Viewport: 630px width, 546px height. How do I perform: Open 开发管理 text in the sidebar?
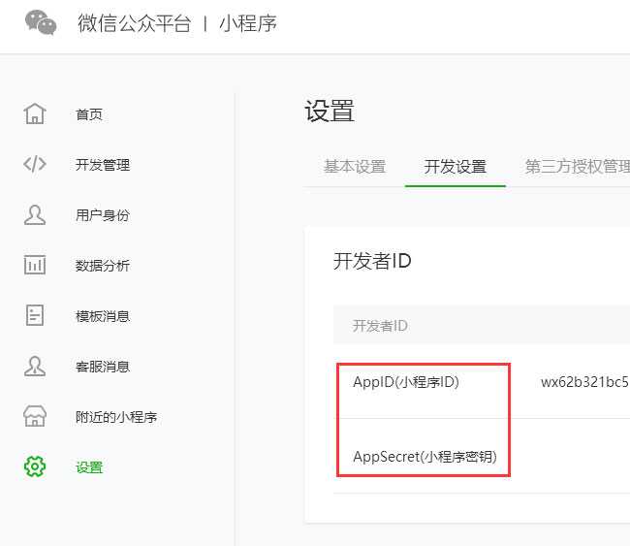[103, 165]
